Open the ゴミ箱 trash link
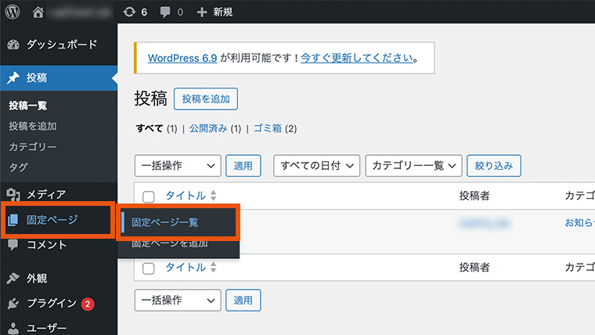The image size is (595, 335). coord(268,128)
